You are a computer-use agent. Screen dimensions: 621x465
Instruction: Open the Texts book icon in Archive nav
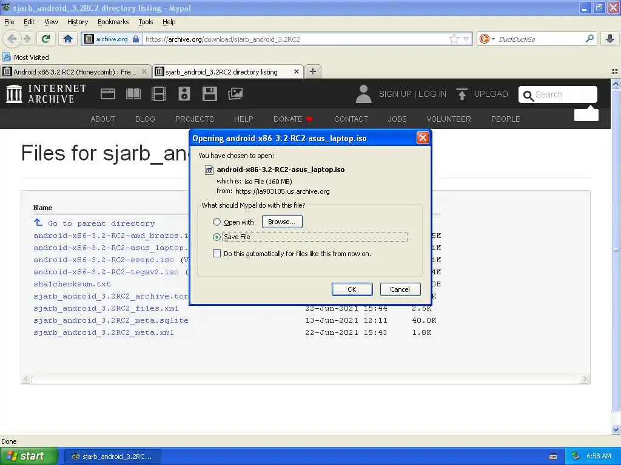coord(133,94)
